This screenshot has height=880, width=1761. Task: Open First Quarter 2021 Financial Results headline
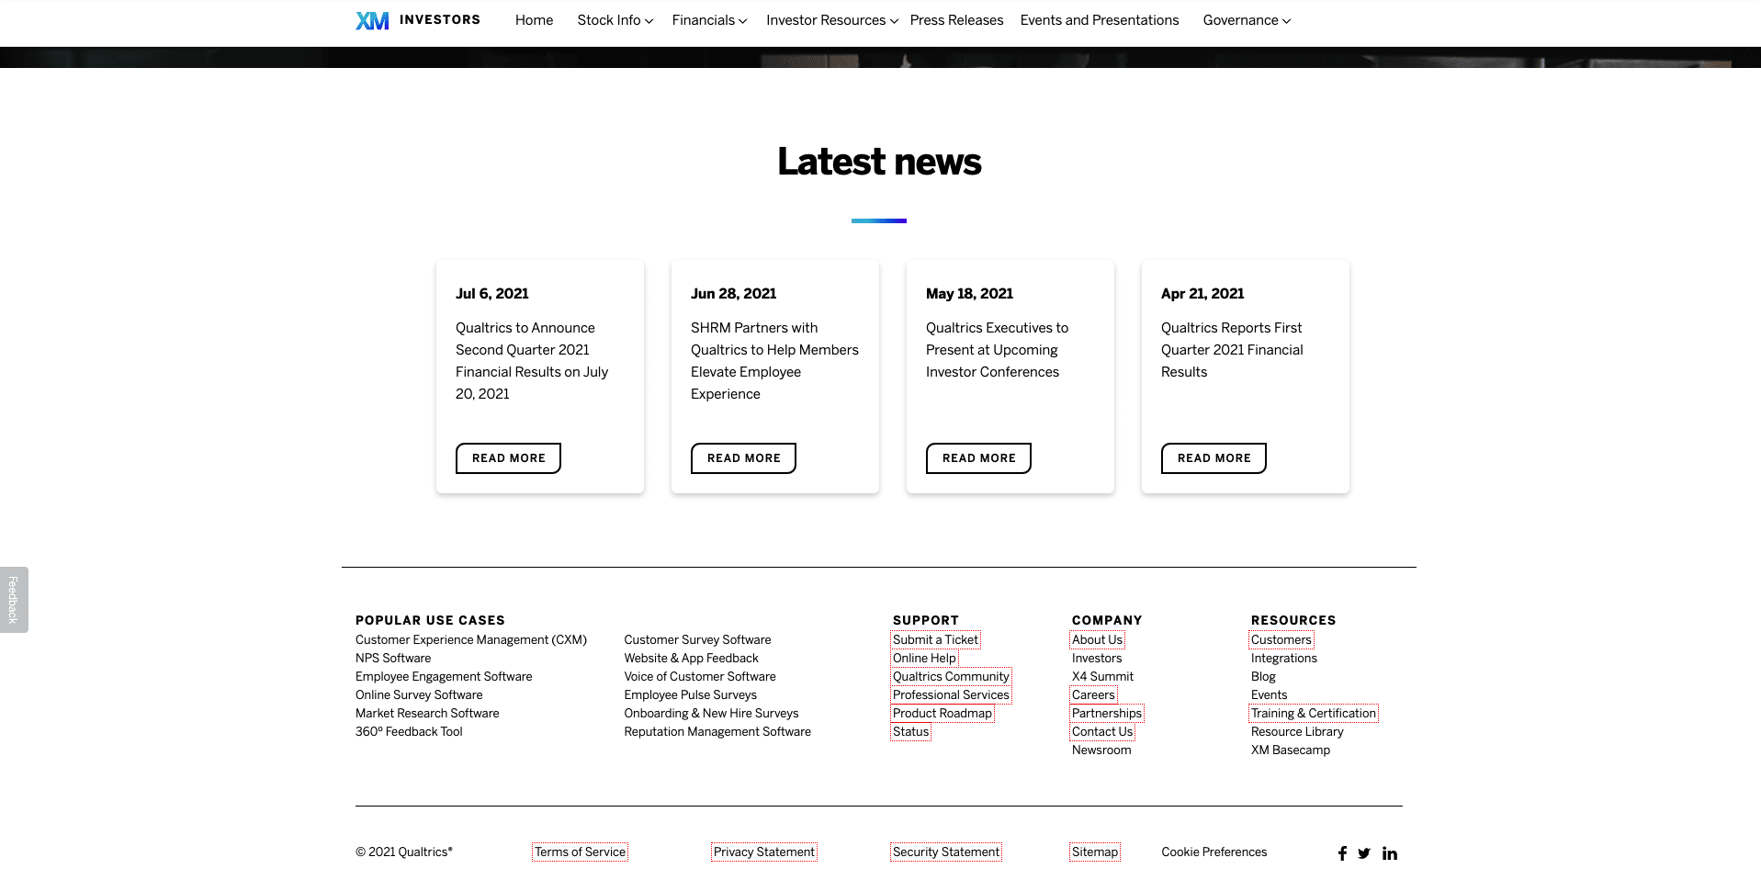pyautogui.click(x=1232, y=350)
